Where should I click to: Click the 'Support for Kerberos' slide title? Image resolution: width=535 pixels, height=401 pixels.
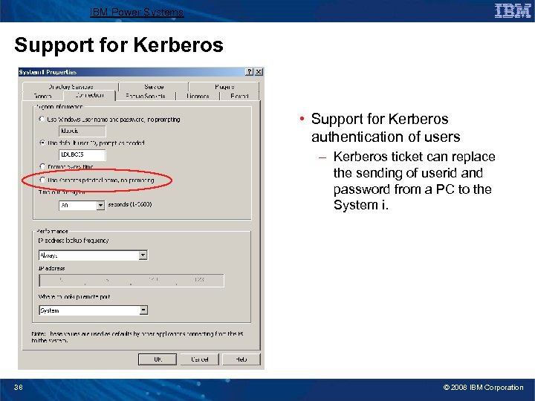[119, 45]
